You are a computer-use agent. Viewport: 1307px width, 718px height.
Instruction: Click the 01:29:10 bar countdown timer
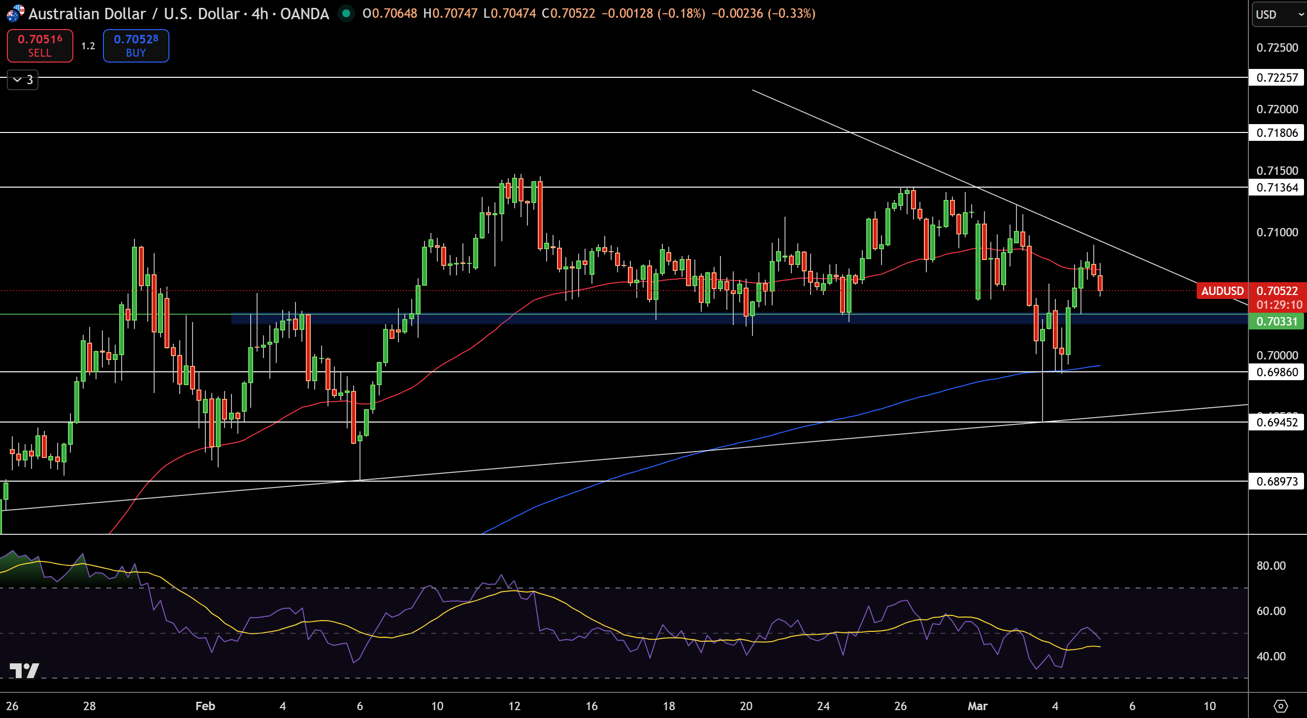1279,304
